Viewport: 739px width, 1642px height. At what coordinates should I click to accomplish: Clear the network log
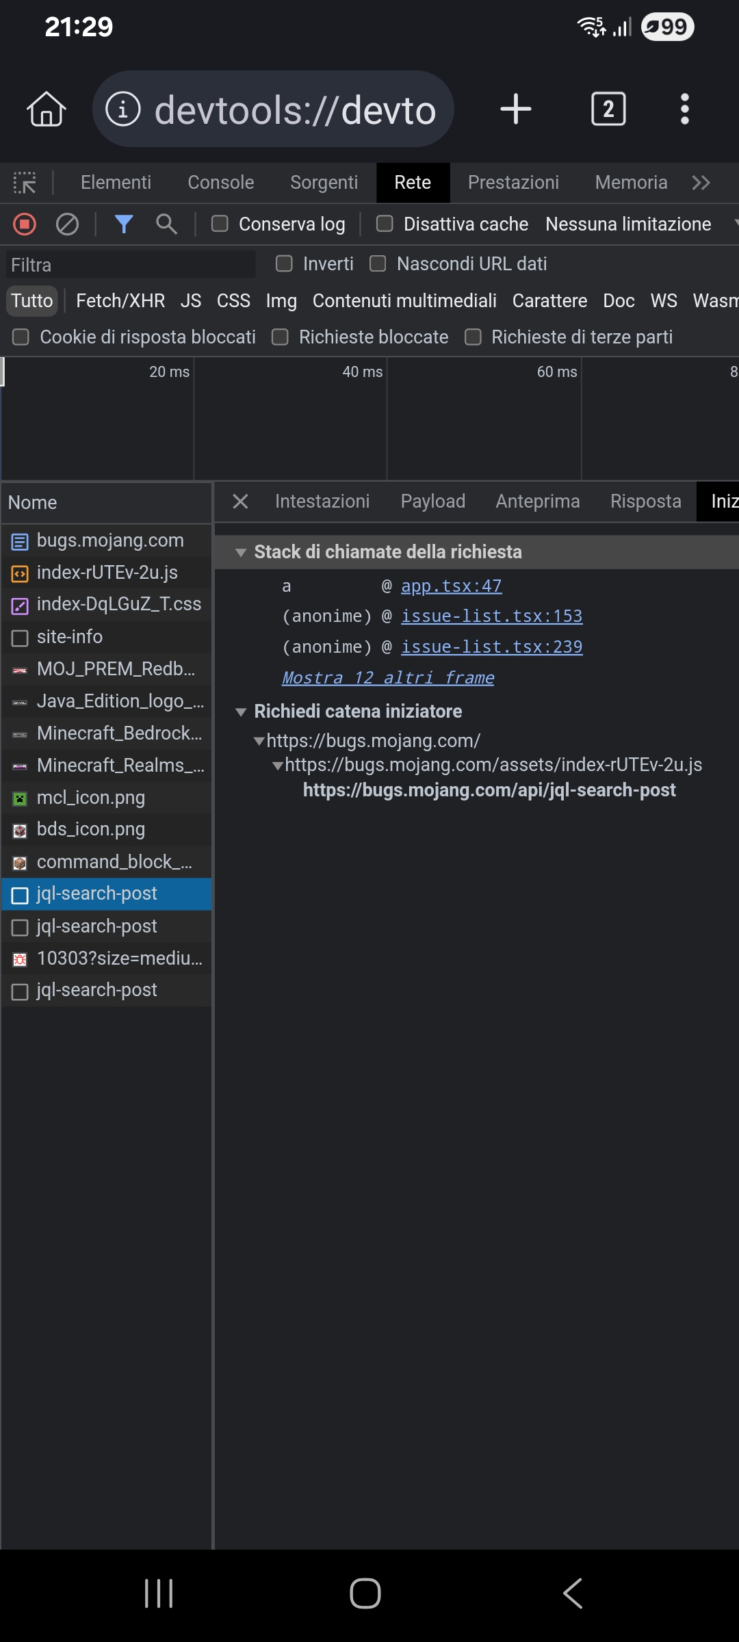tap(67, 224)
